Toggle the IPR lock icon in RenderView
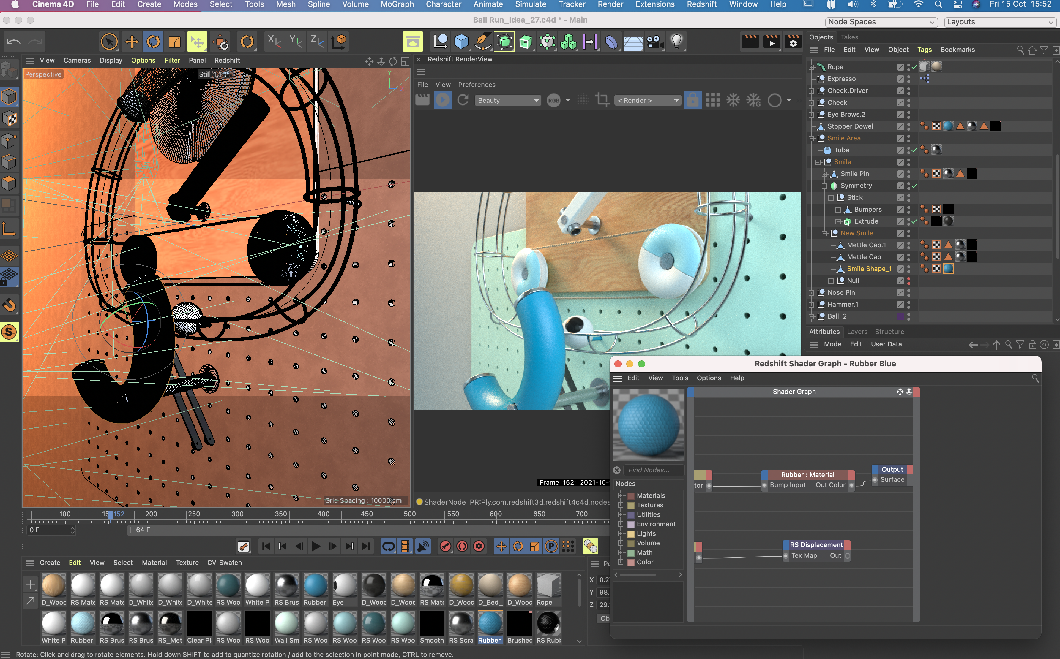The image size is (1060, 659). [692, 100]
